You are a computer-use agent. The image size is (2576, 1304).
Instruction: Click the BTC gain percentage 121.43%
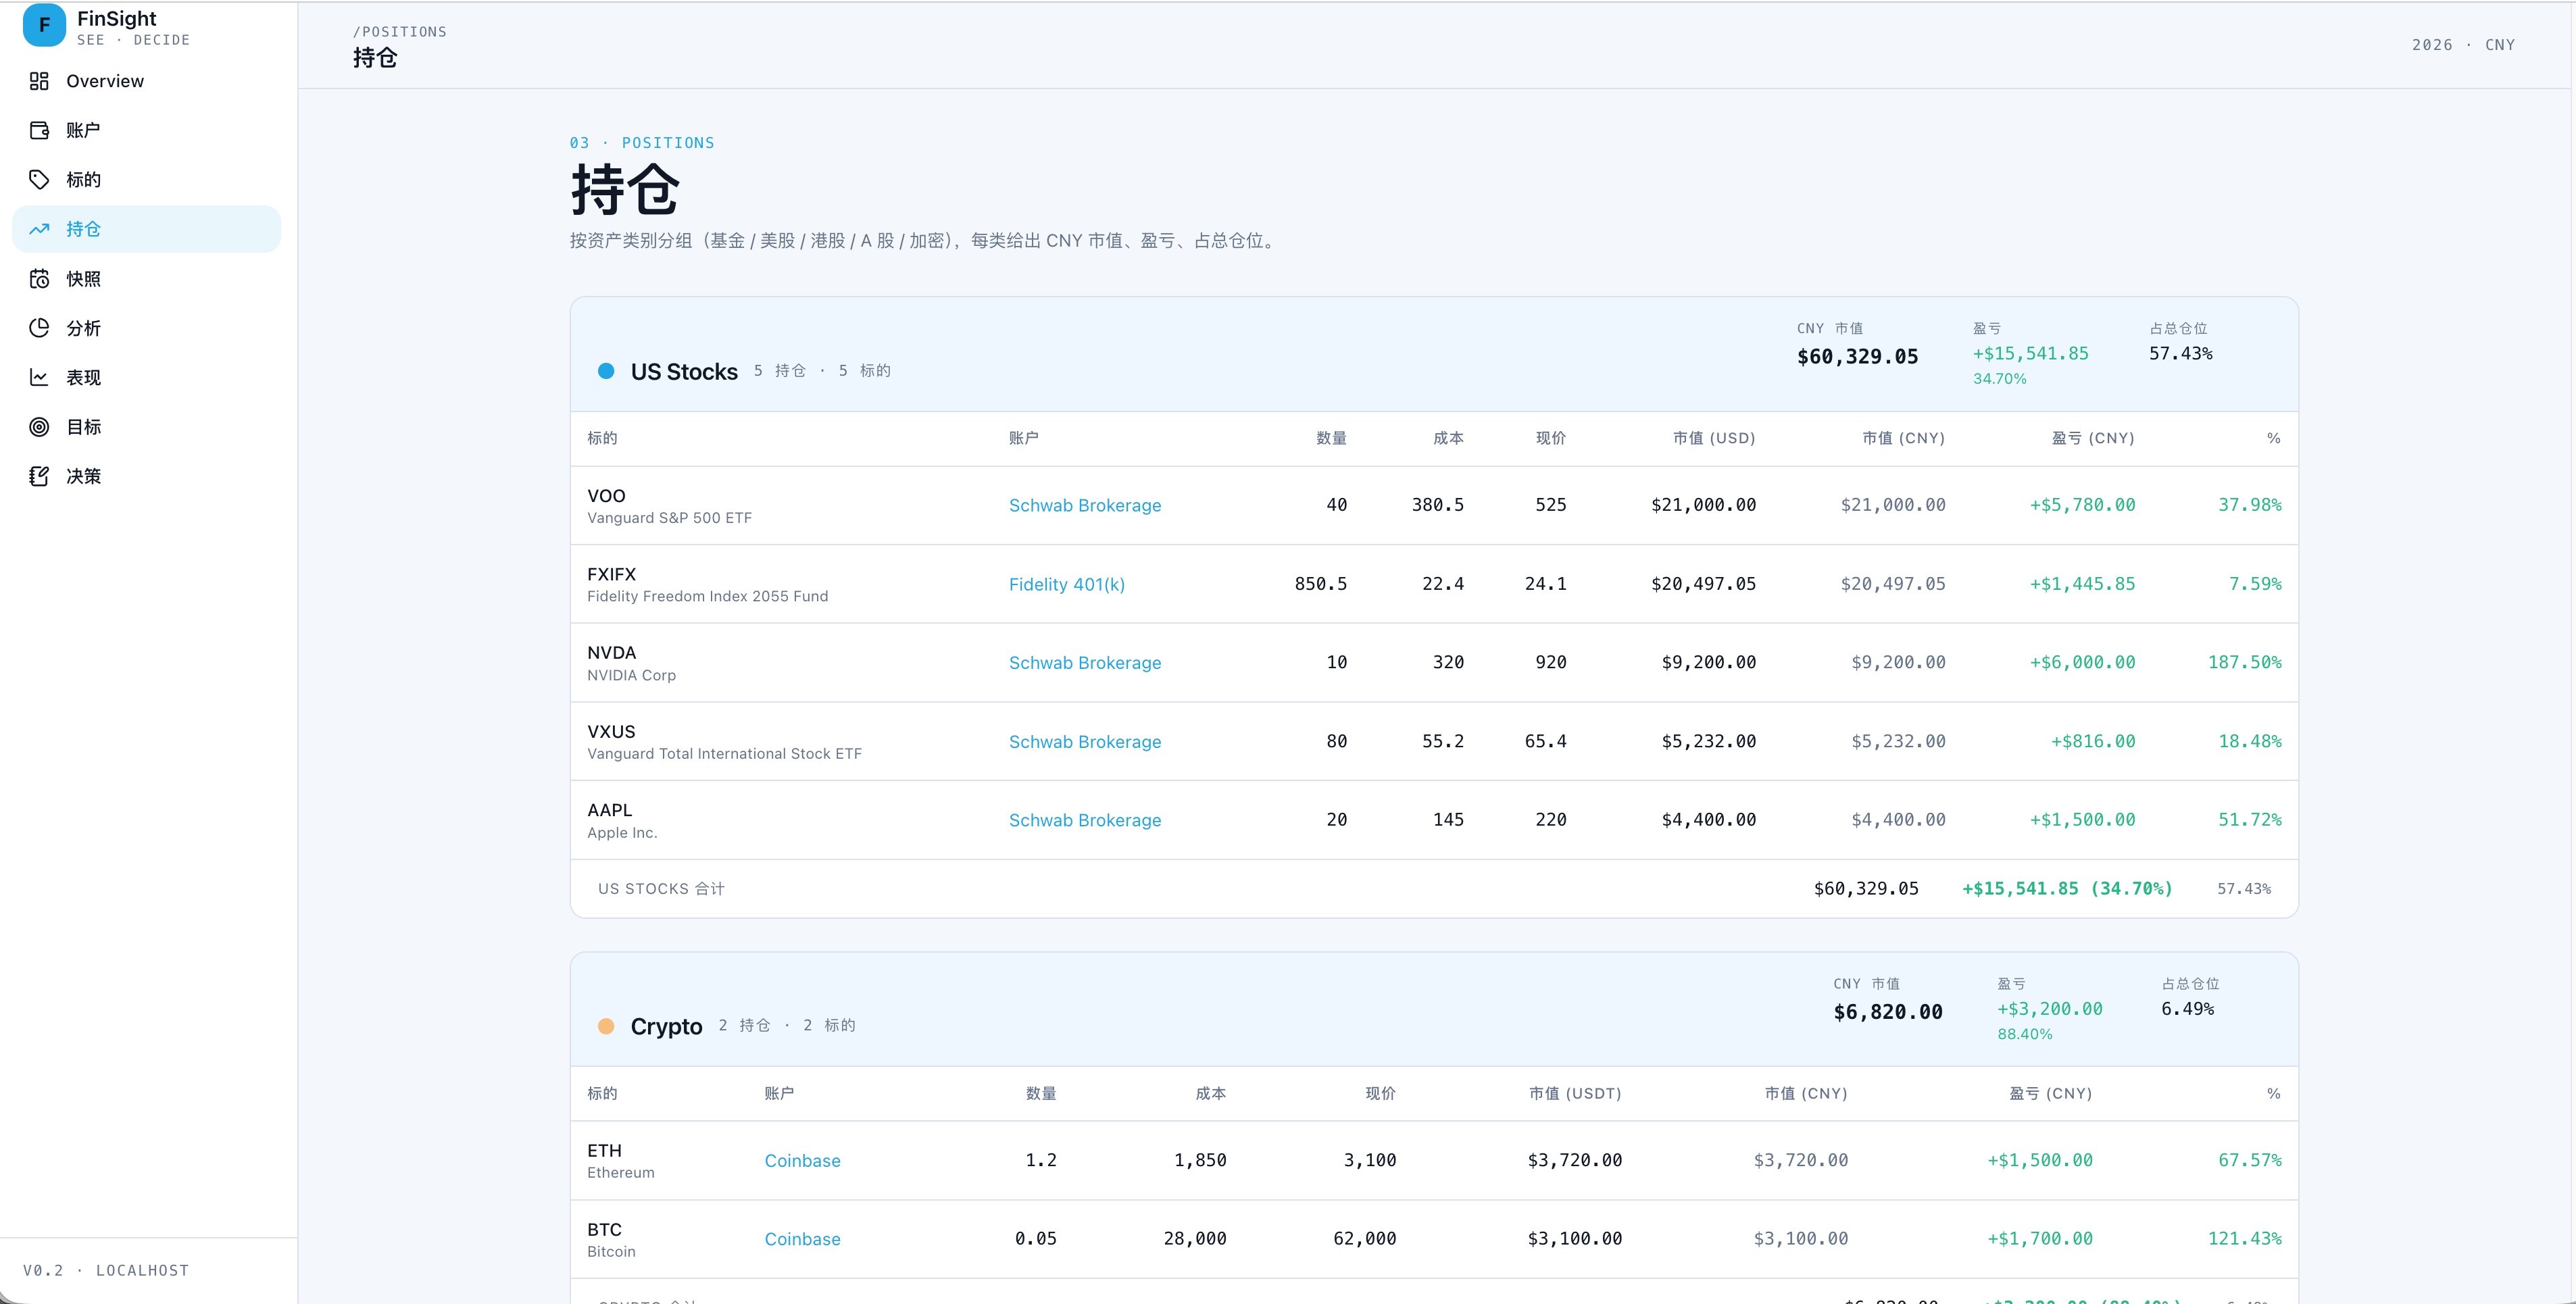tap(2244, 1239)
